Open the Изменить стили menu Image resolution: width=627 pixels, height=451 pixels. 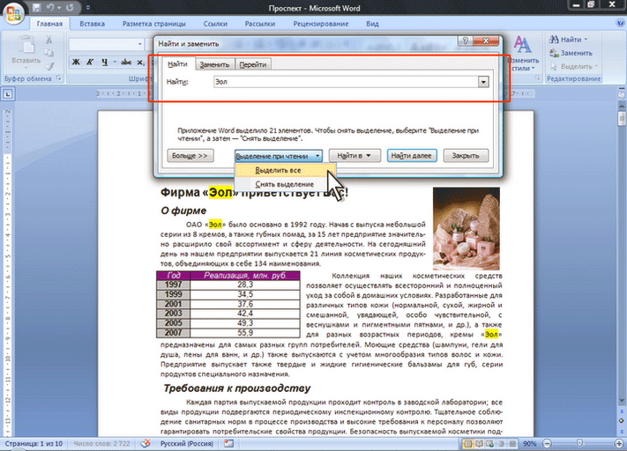click(522, 53)
